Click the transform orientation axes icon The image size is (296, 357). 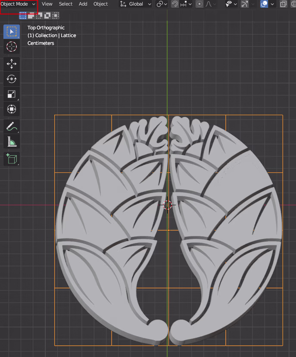[123, 4]
